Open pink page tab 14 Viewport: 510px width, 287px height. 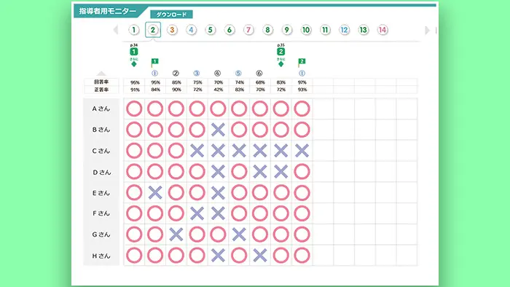(x=382, y=30)
